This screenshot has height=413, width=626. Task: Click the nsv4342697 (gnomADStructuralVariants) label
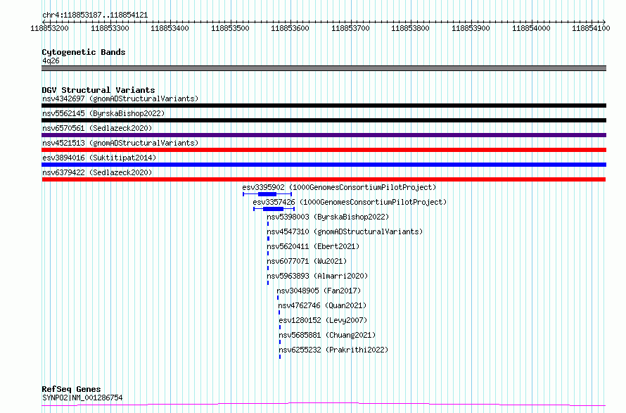click(x=120, y=99)
